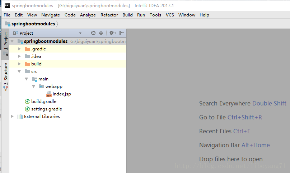Hide the Project panel with the arrow icon
This screenshot has height=173, width=290.
[x=122, y=33]
